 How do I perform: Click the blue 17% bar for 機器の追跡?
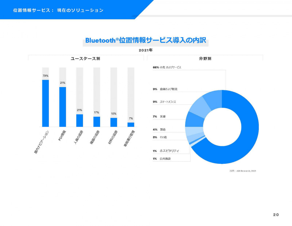coord(97,122)
